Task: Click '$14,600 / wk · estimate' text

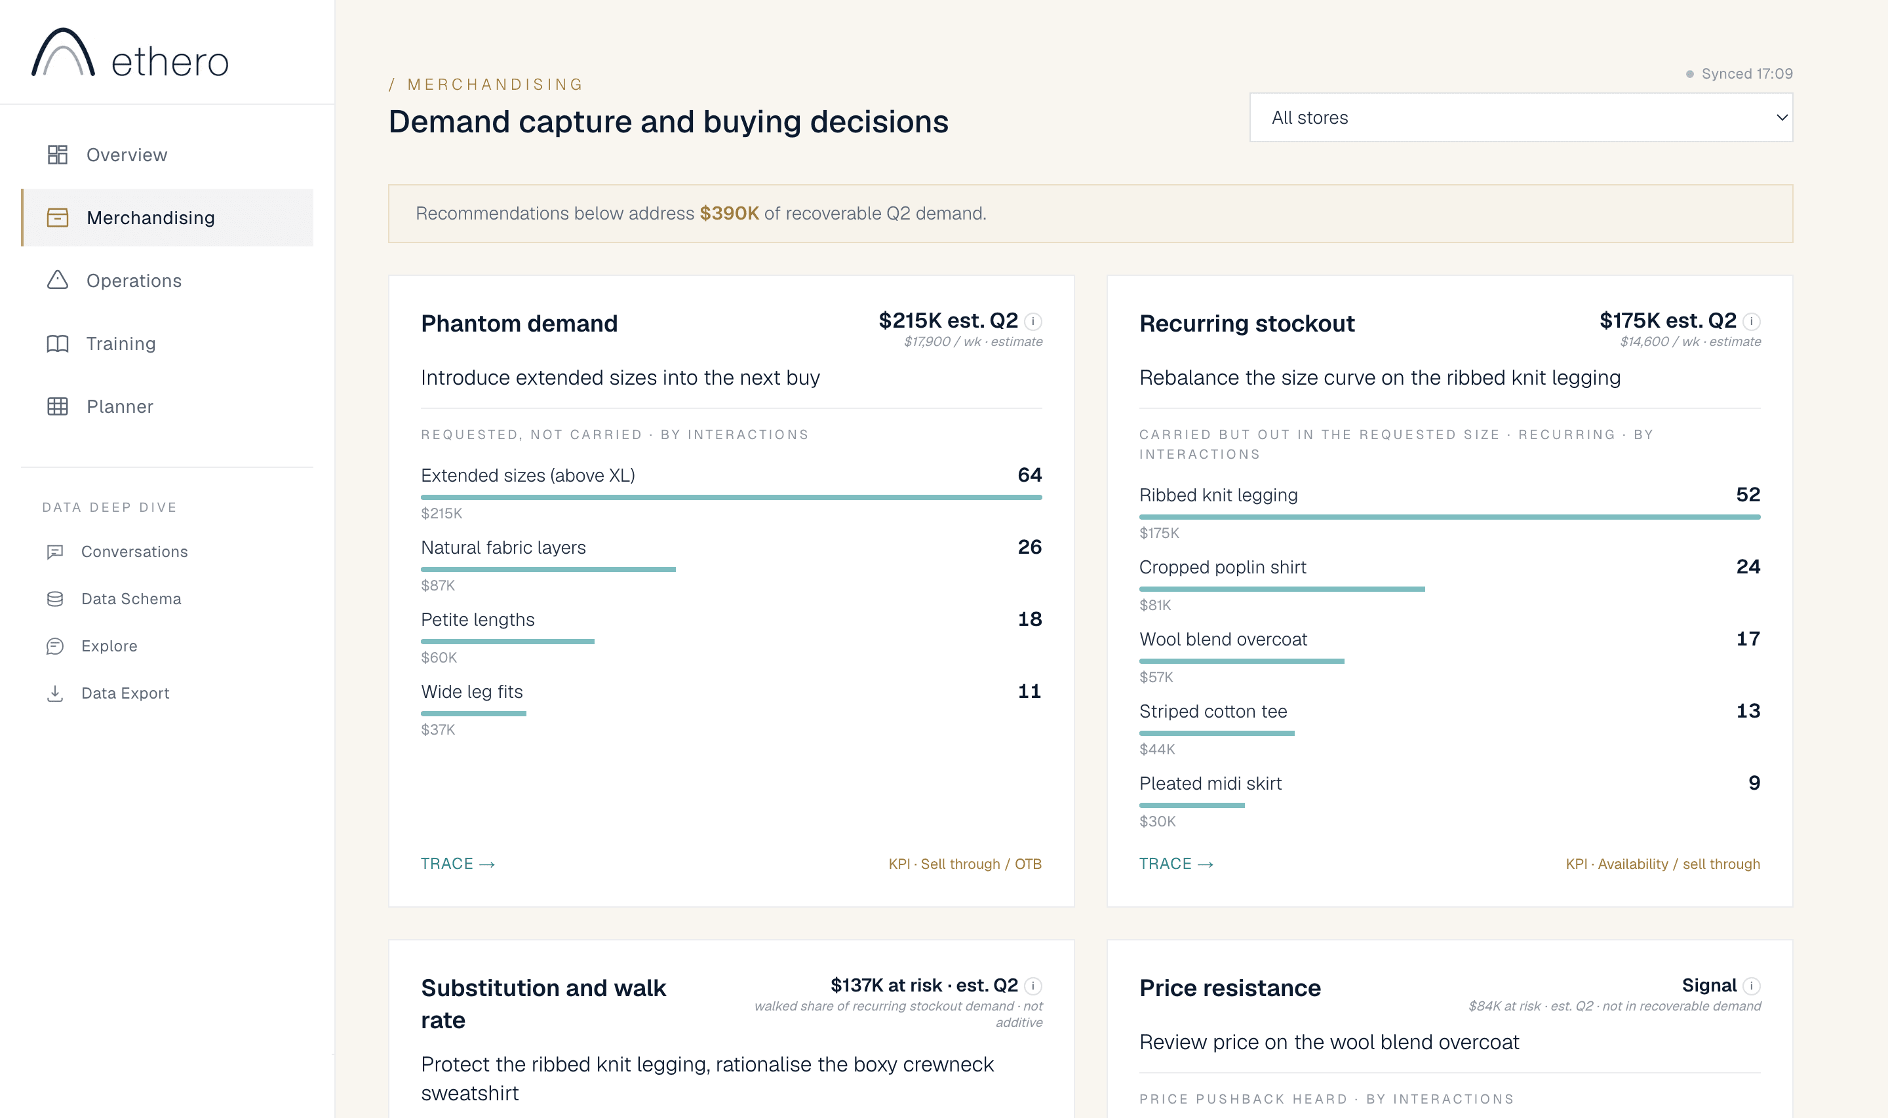Action: click(1690, 341)
